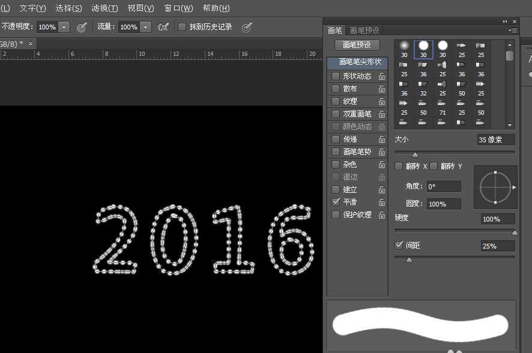The height and width of the screenshot is (353, 532).
Task: Open the 滤镜(T) menu
Action: (x=104, y=8)
